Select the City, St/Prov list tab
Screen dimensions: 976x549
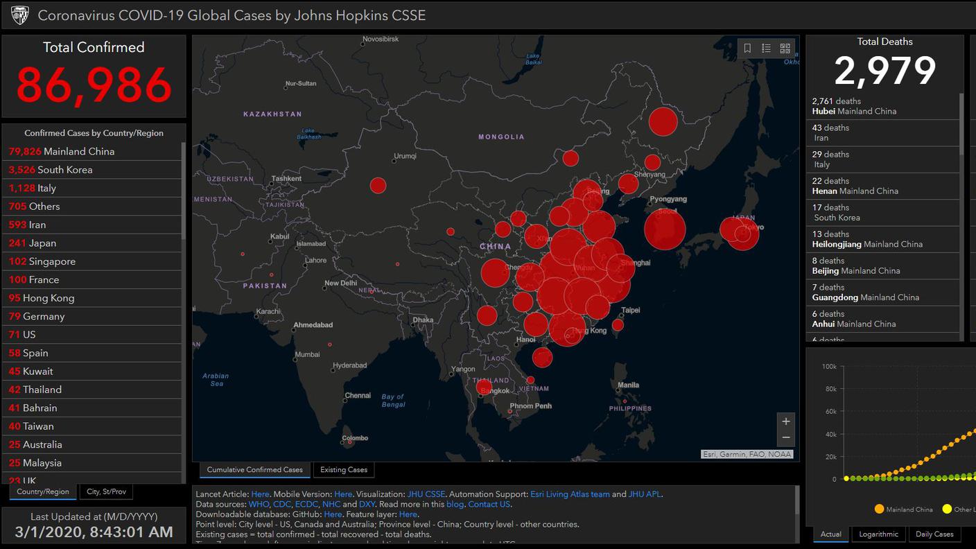pyautogui.click(x=106, y=491)
